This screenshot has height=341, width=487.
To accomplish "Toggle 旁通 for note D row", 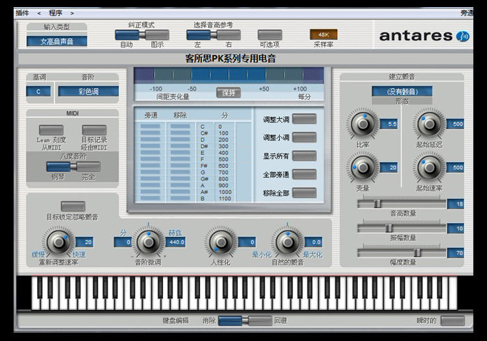I will [x=151, y=139].
